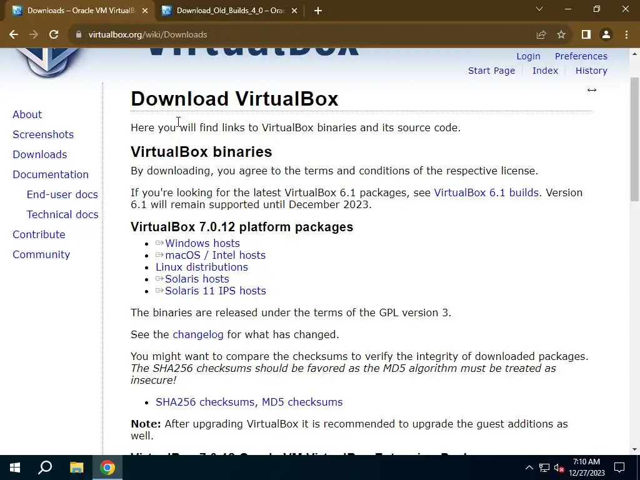View site info via the padlock icon
The height and width of the screenshot is (480, 640).
click(79, 35)
